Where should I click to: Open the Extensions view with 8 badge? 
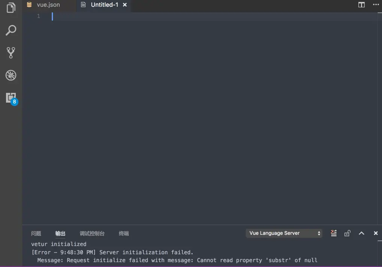[x=12, y=98]
